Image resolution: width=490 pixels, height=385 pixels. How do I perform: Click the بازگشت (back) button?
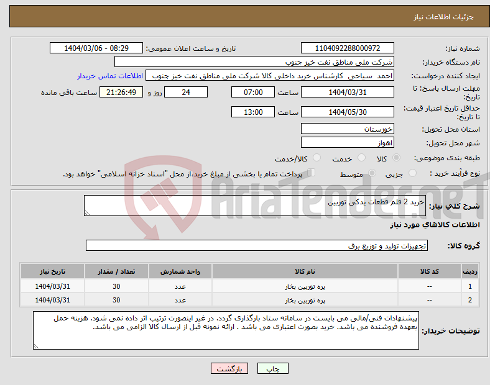229,368
